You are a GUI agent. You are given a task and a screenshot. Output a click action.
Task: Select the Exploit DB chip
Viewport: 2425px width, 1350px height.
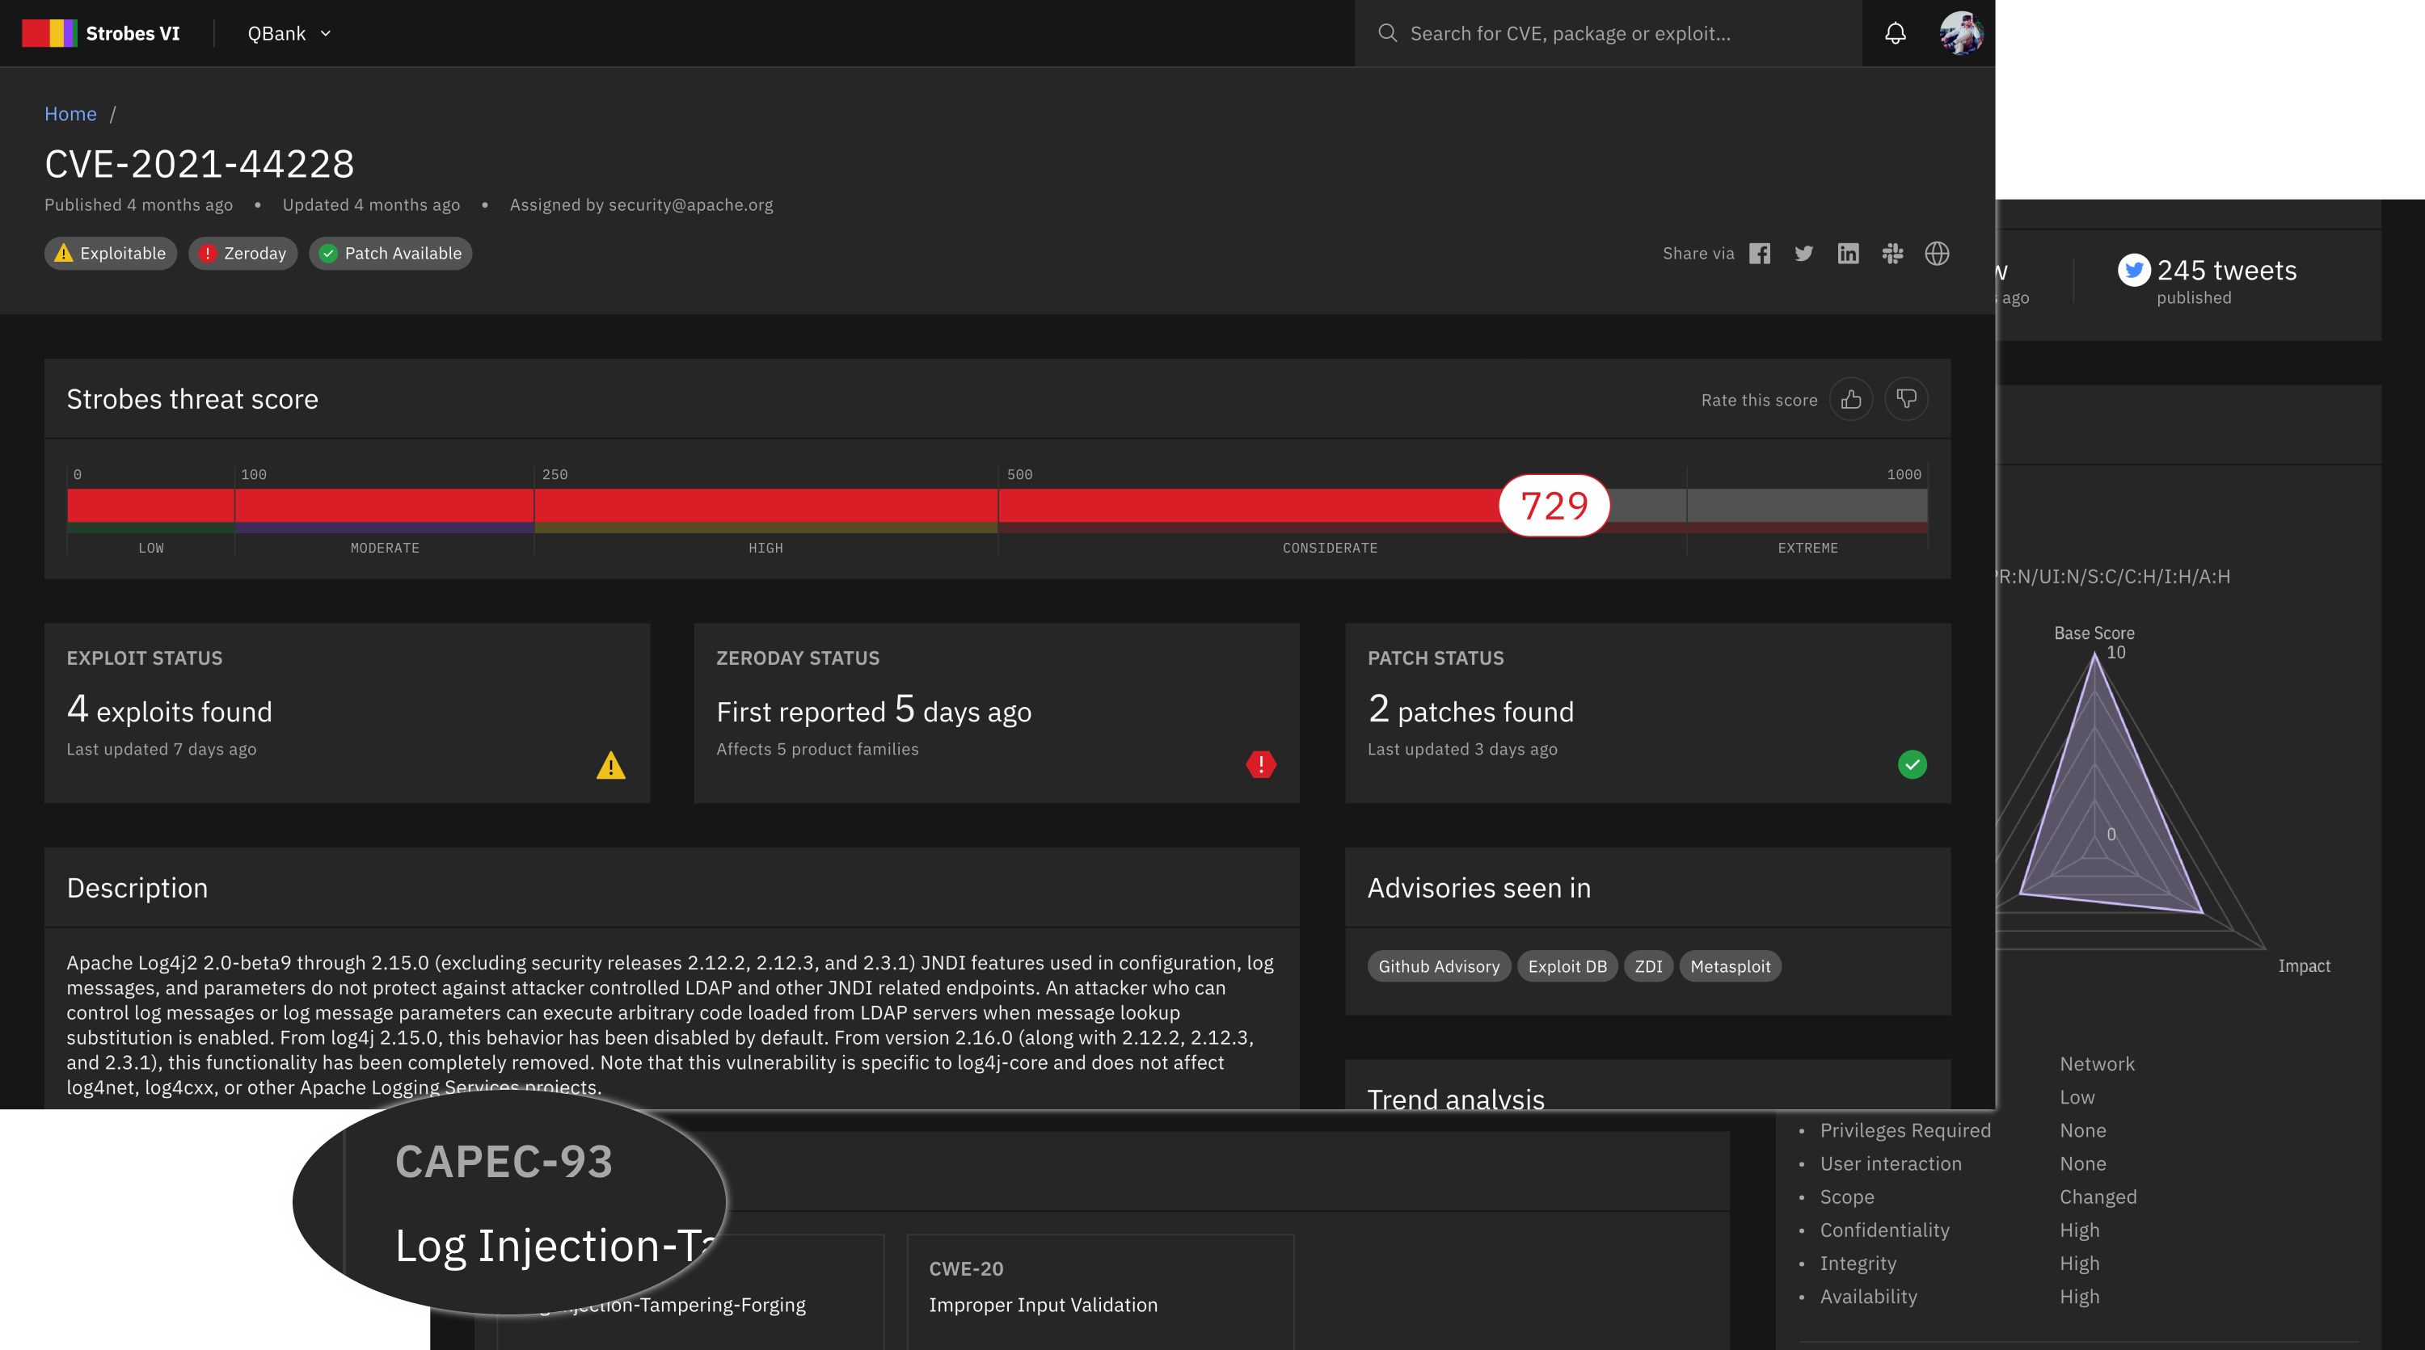coord(1567,966)
